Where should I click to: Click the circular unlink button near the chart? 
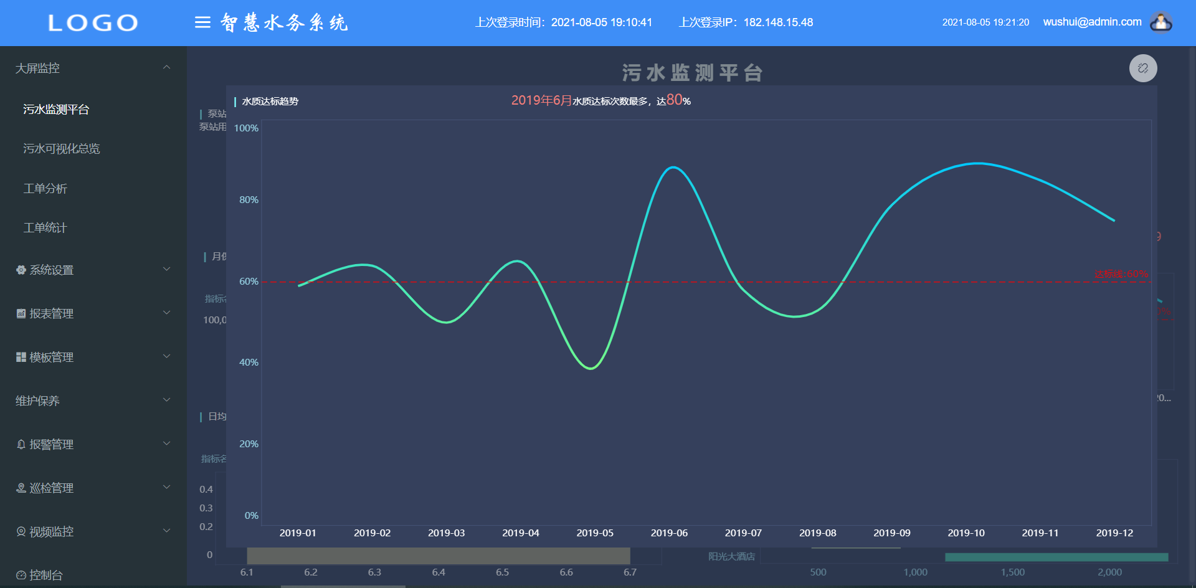pyautogui.click(x=1143, y=68)
